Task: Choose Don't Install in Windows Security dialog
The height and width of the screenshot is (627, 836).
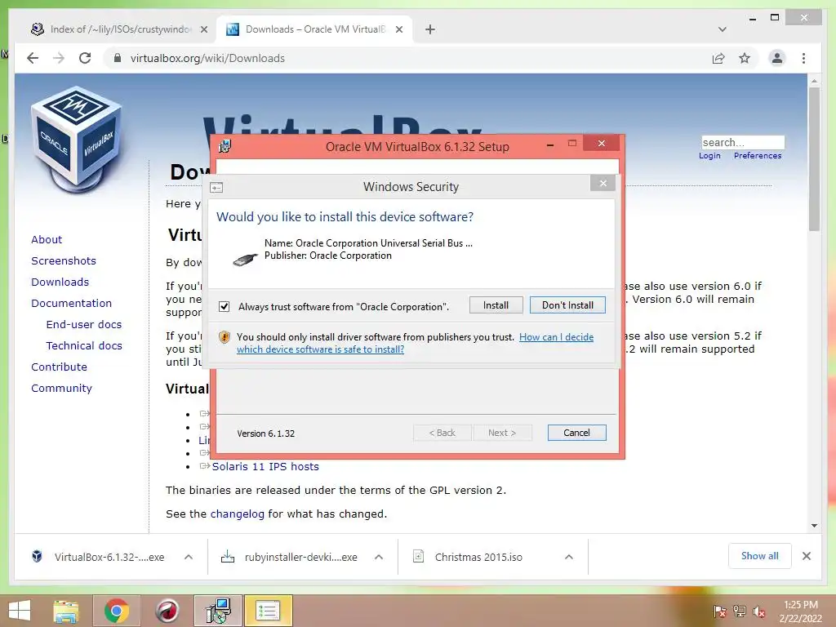Action: pyautogui.click(x=567, y=305)
